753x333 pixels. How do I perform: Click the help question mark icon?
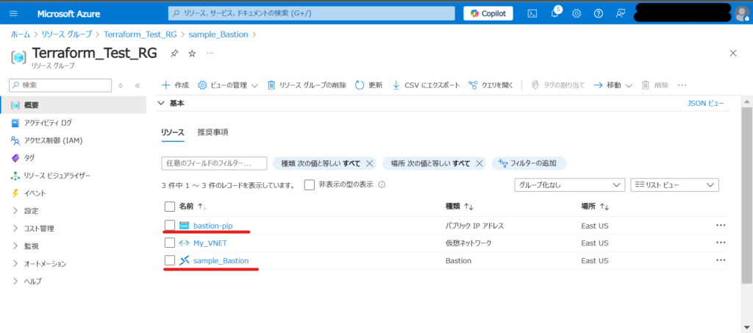[x=599, y=13]
